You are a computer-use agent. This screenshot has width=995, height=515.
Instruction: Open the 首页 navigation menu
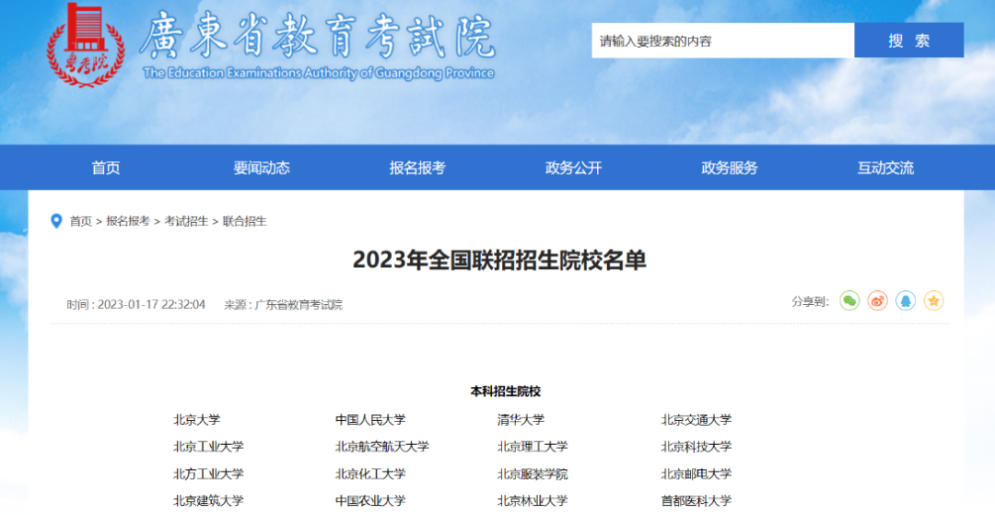click(105, 168)
